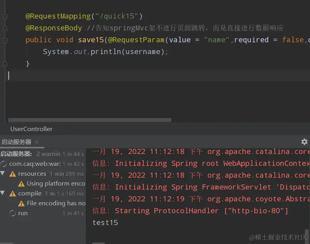310x244 pixels.
Task: Click the "/quick15" mapping string
Action: [x=117, y=16]
